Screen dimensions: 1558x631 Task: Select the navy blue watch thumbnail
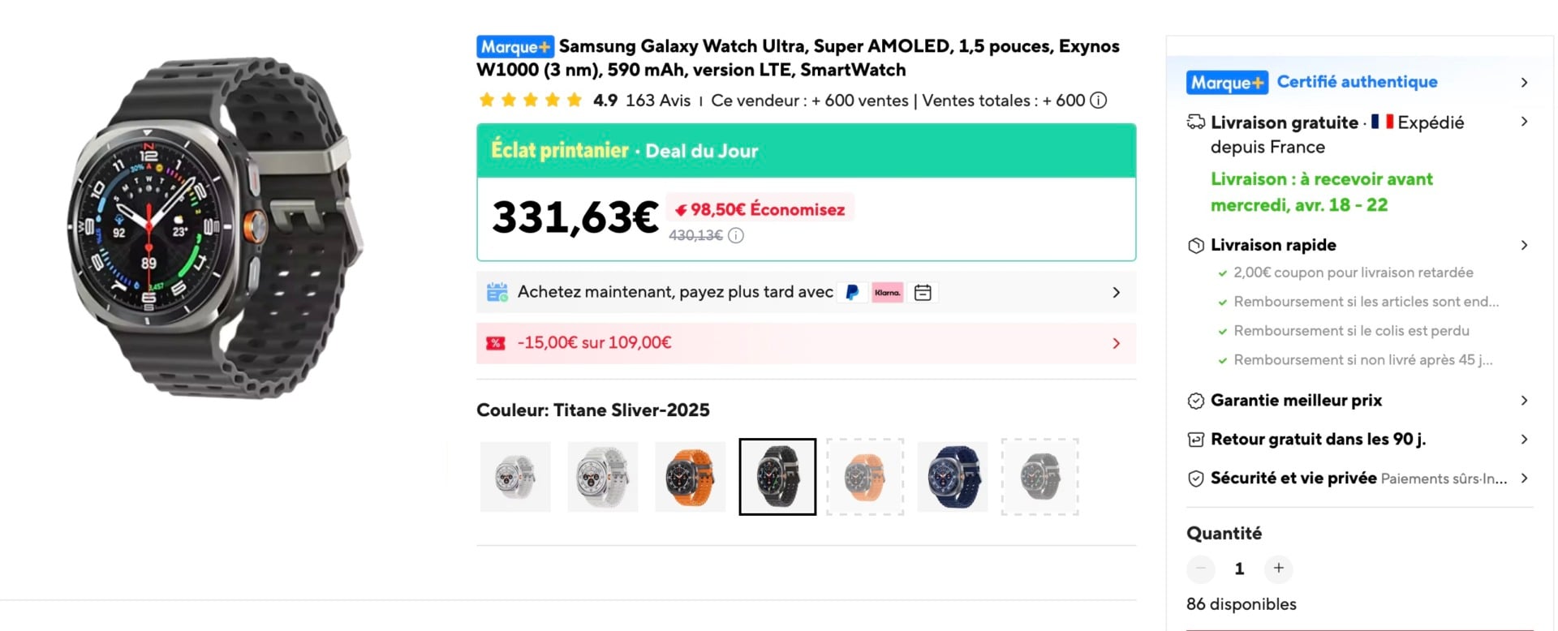(x=953, y=476)
